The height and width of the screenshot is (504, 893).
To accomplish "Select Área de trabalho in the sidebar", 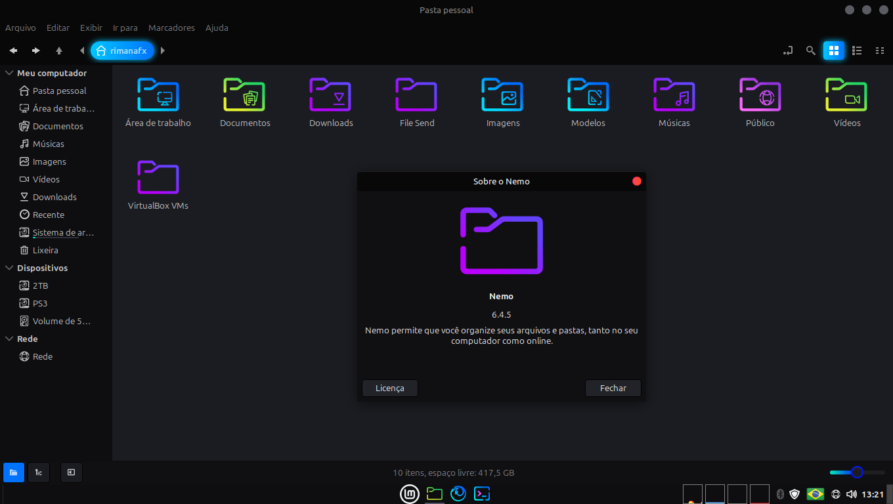I will click(56, 109).
